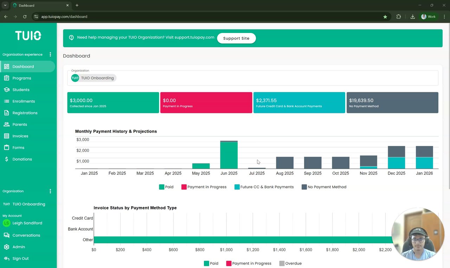Open the browser extensions puzzle icon
This screenshot has width=450, height=268.
[399, 16]
